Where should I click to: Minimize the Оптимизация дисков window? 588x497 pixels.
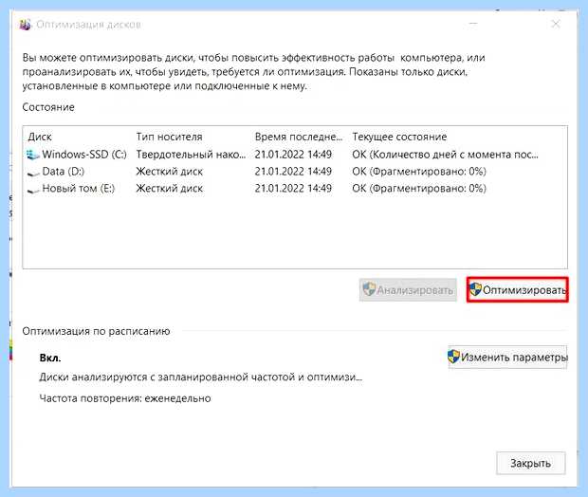tap(473, 25)
